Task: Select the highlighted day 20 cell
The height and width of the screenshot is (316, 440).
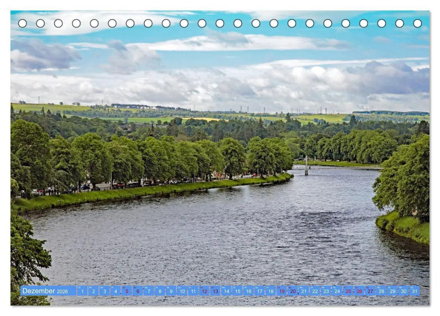Action: (293, 291)
